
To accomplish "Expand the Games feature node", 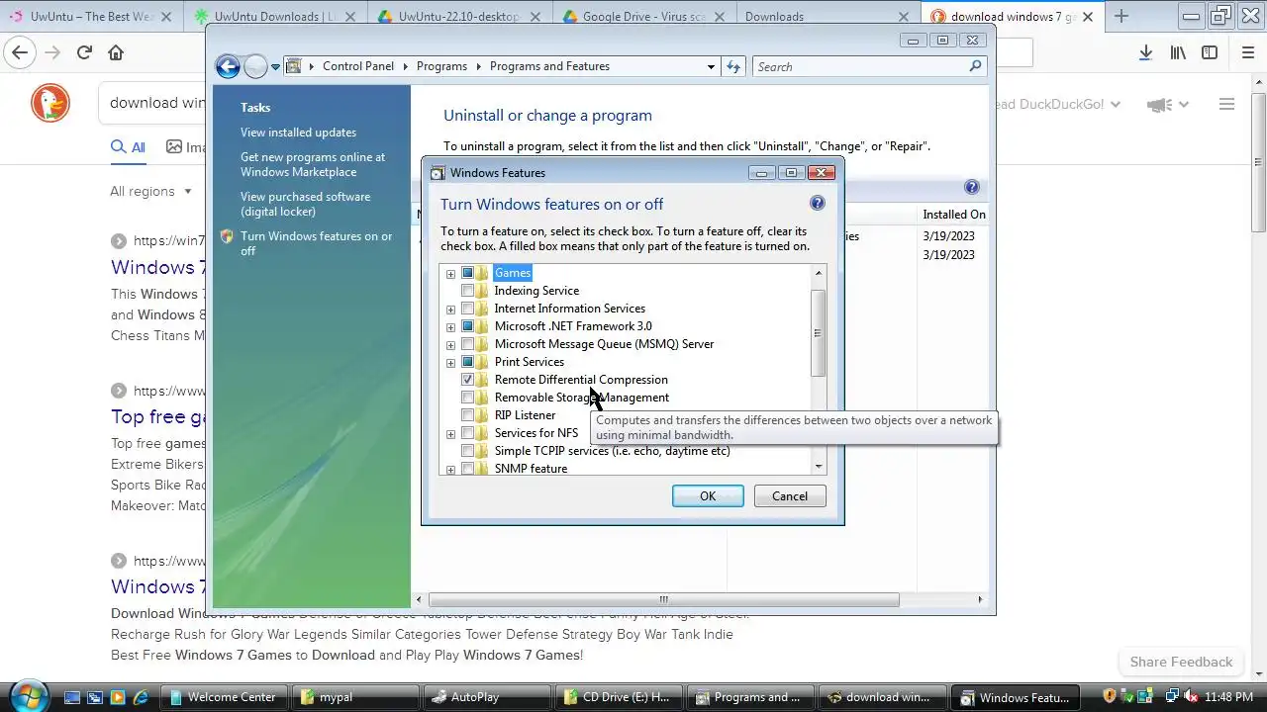I will click(x=450, y=274).
